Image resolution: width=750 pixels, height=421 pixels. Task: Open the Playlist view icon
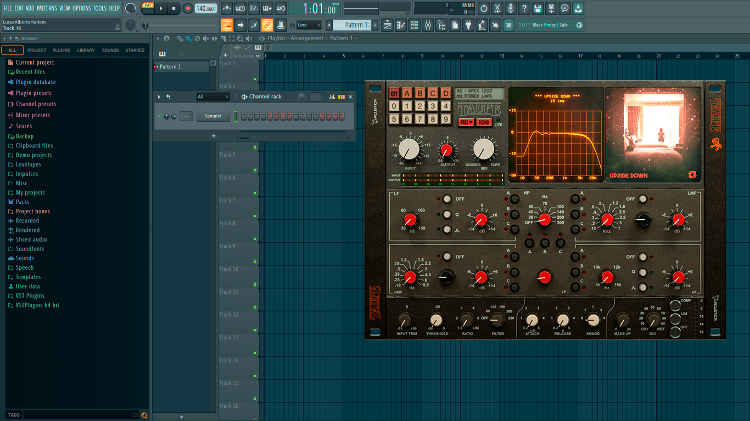[388, 25]
